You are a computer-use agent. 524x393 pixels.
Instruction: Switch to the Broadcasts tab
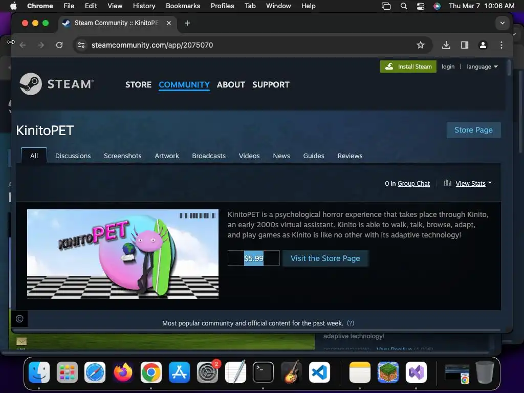coord(209,156)
